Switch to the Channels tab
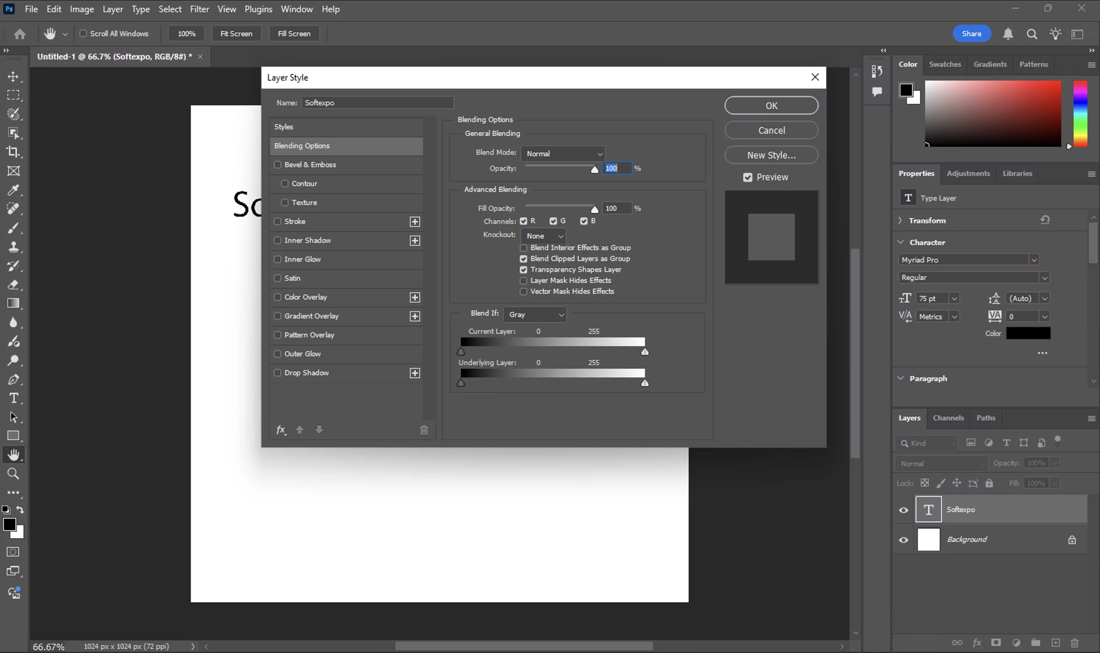1100x653 pixels. point(948,417)
